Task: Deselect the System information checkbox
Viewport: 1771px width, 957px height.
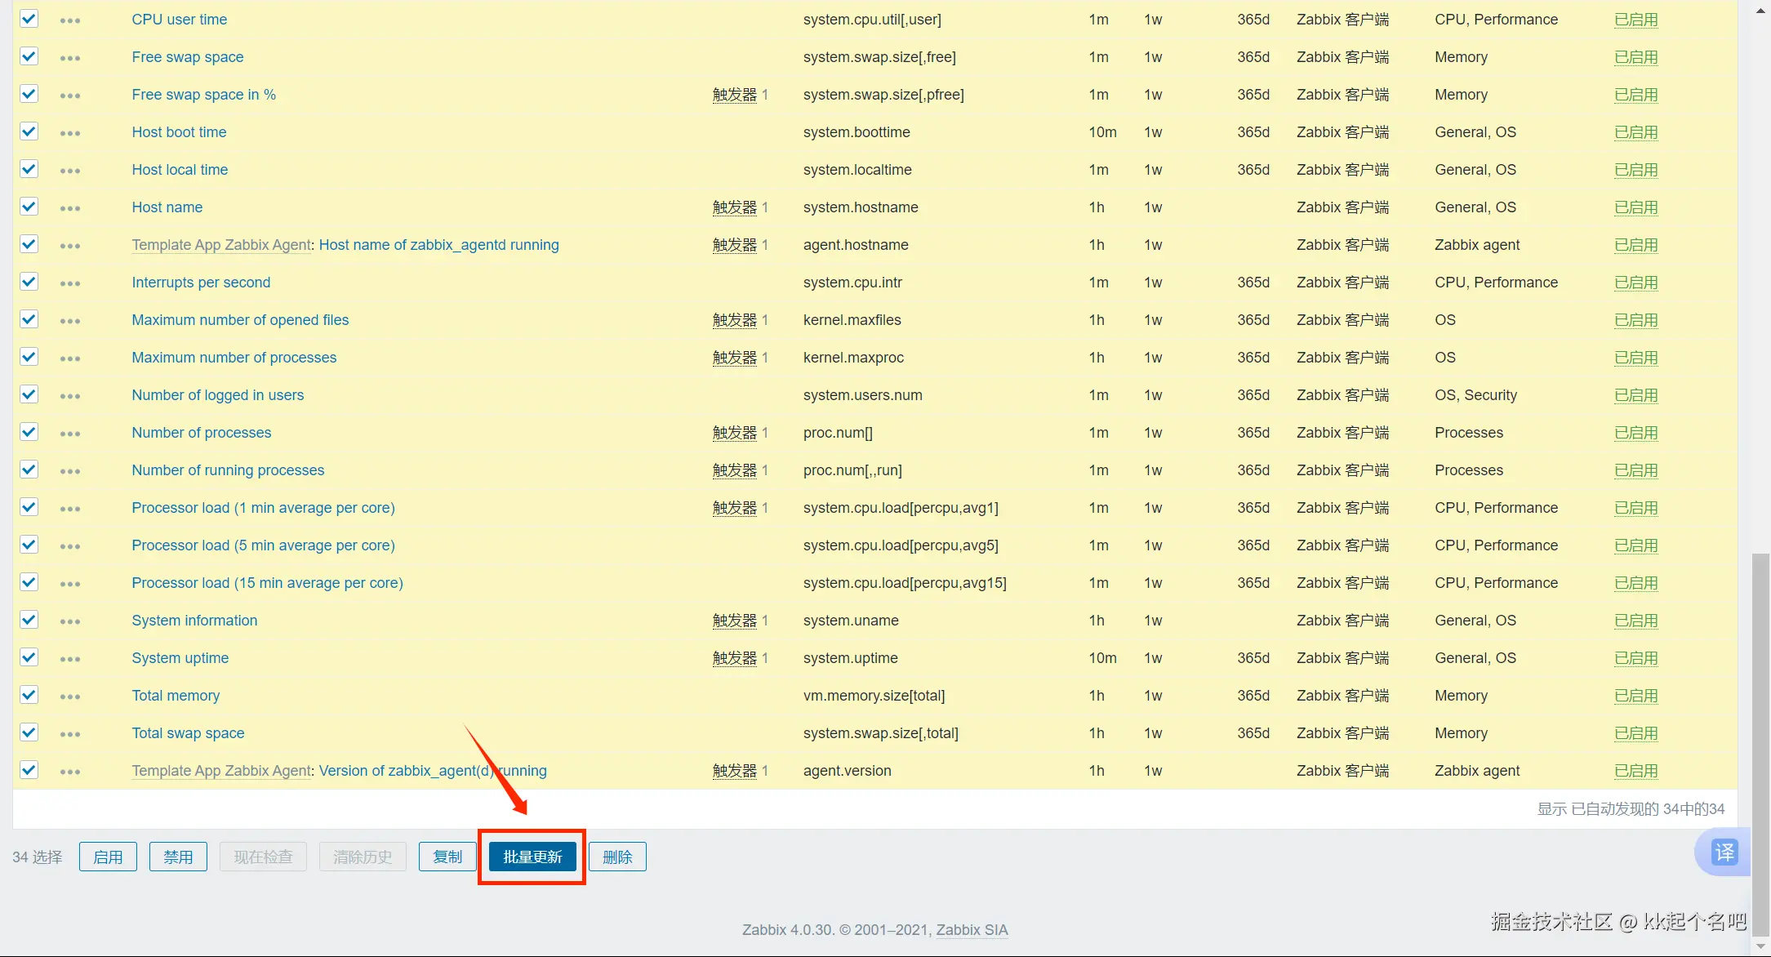Action: [x=29, y=620]
